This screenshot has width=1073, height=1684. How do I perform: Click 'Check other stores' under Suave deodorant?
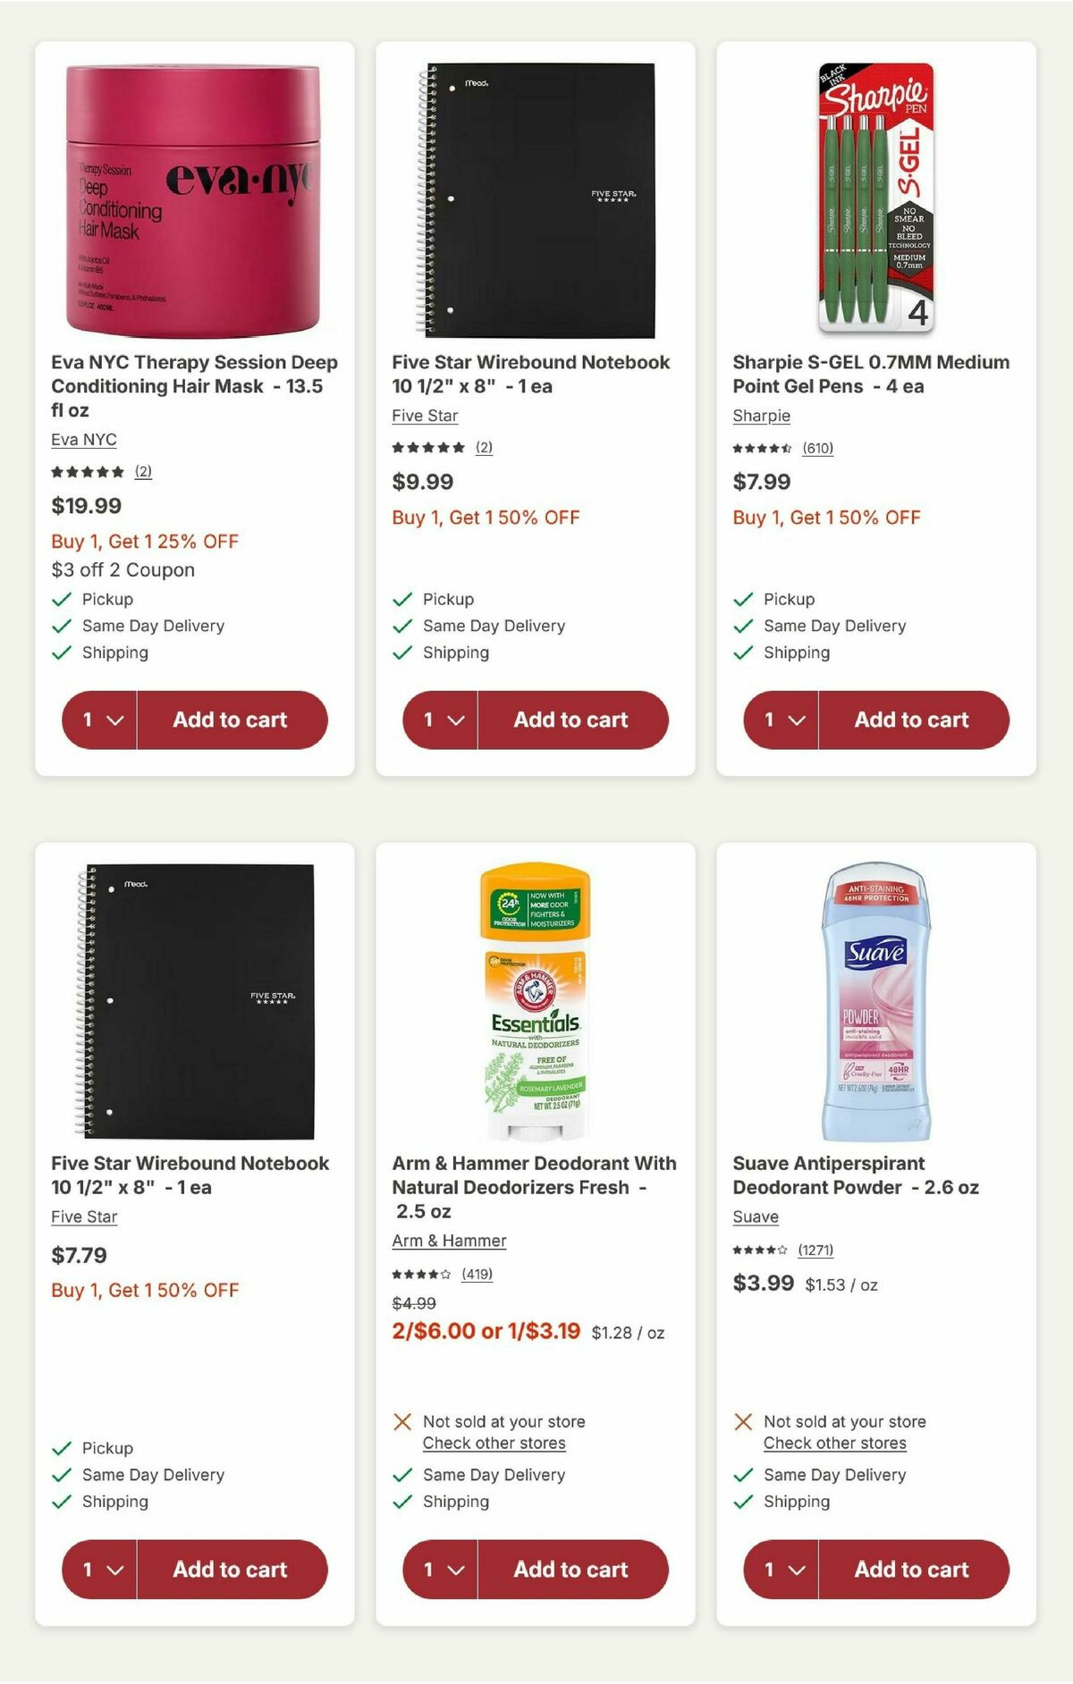tap(834, 1443)
